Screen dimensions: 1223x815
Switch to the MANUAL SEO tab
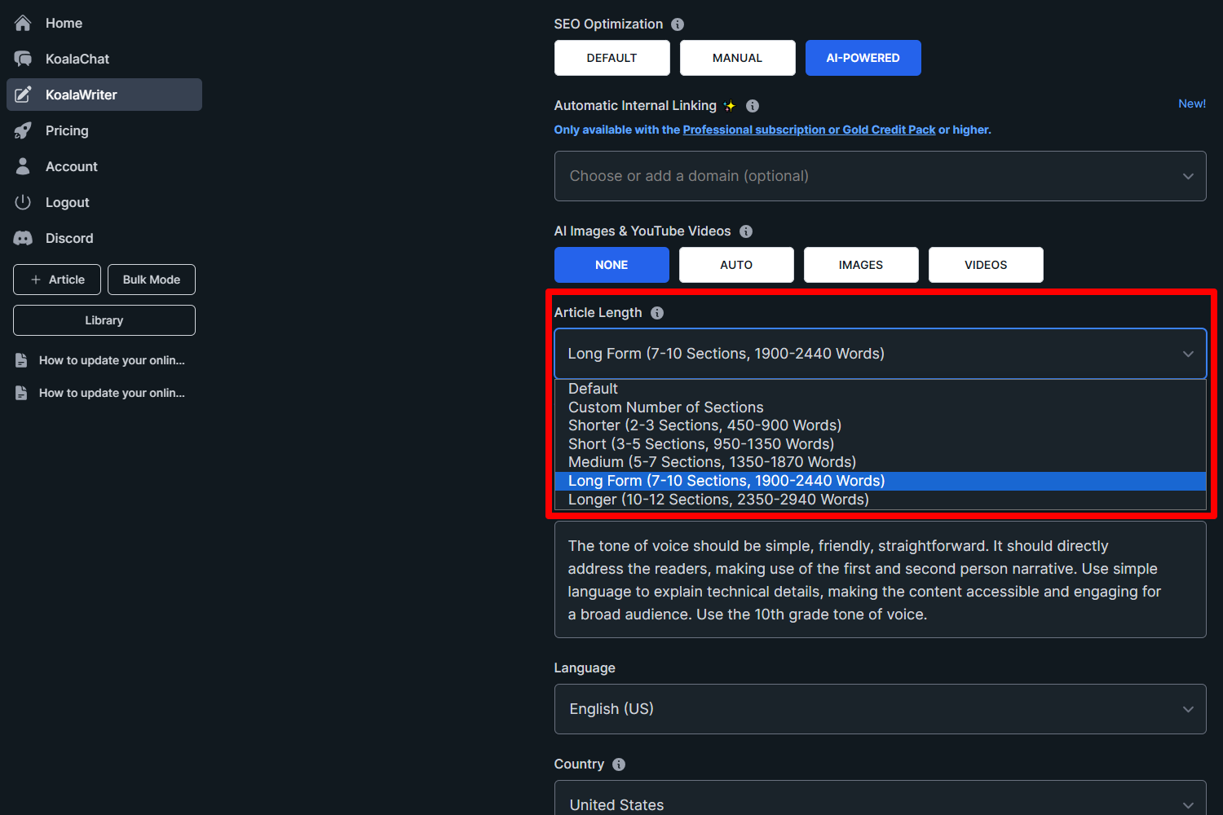(x=737, y=57)
